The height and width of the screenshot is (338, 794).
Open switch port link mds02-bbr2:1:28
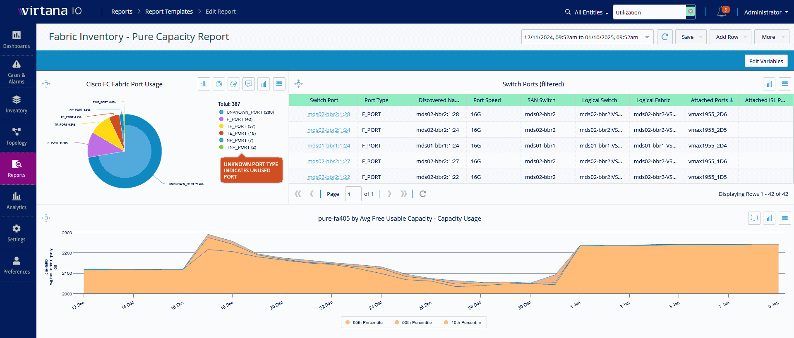pyautogui.click(x=329, y=114)
